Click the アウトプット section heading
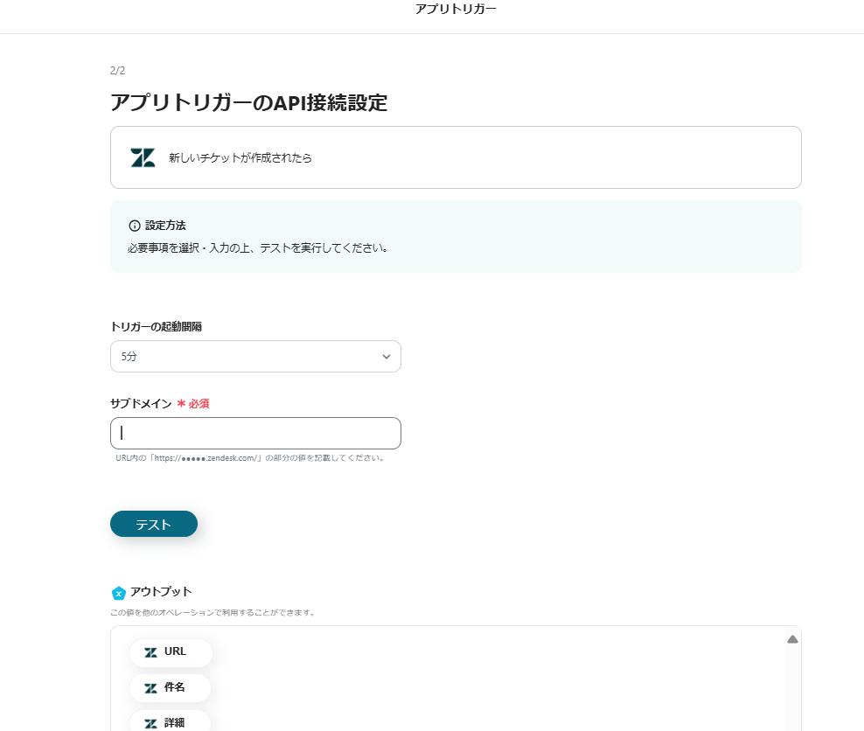864x731 pixels. pyautogui.click(x=161, y=592)
